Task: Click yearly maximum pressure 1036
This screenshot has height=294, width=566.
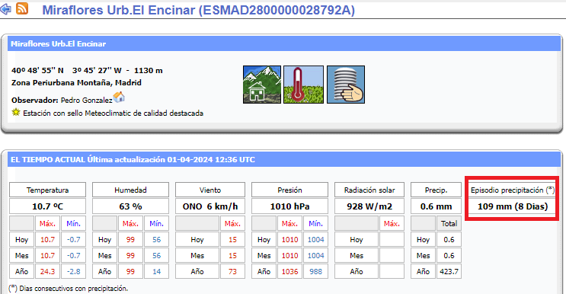Action: coord(289,271)
